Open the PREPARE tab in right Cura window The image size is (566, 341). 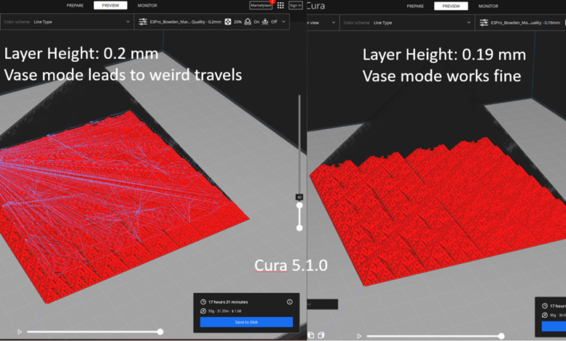(x=415, y=6)
